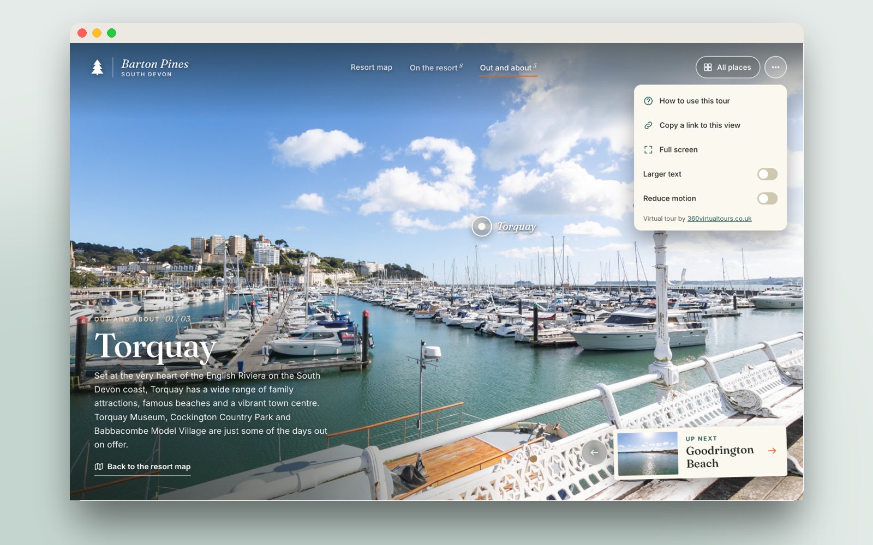Open the Resort map nav item
This screenshot has width=873, height=545.
[372, 68]
